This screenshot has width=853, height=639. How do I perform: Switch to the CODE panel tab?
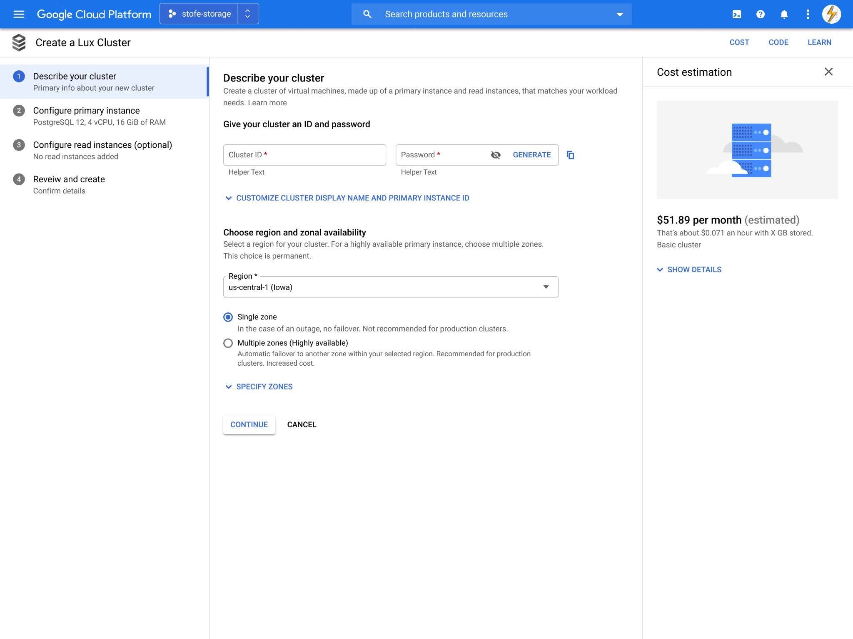[x=778, y=42]
